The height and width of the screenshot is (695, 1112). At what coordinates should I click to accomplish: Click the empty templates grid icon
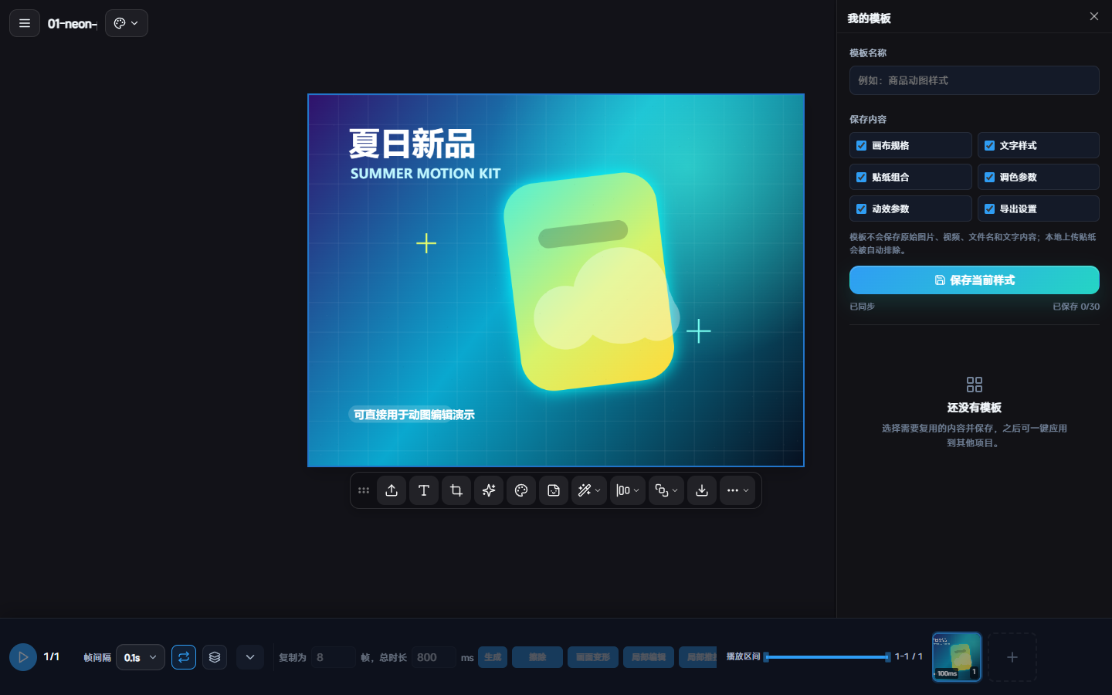[x=975, y=385]
